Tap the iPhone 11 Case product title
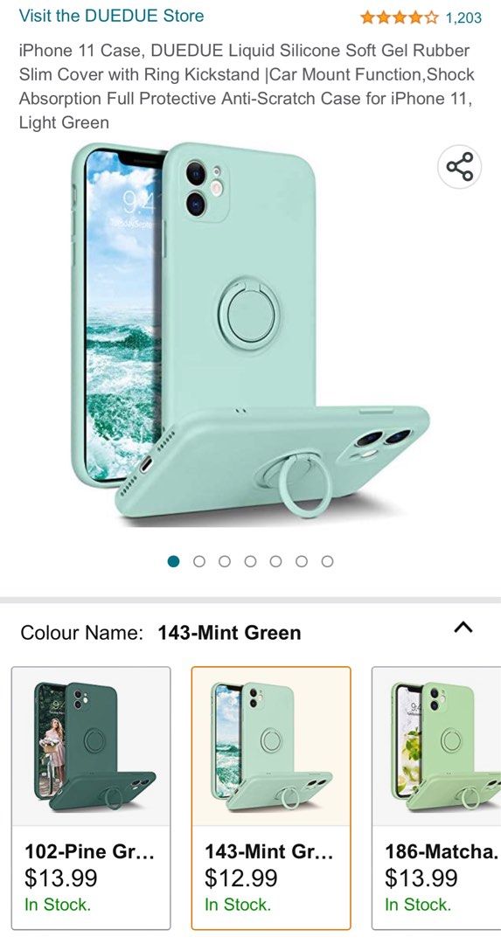The image size is (501, 944). click(247, 87)
